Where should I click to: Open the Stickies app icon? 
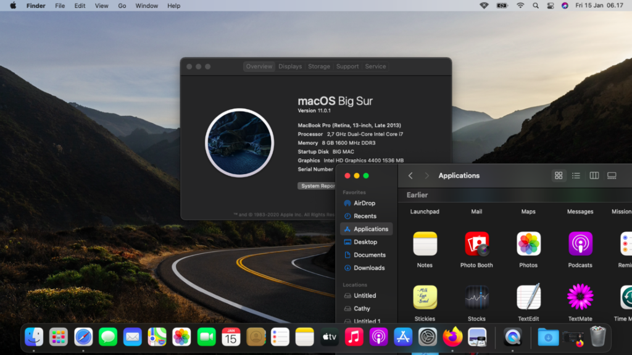tap(425, 298)
